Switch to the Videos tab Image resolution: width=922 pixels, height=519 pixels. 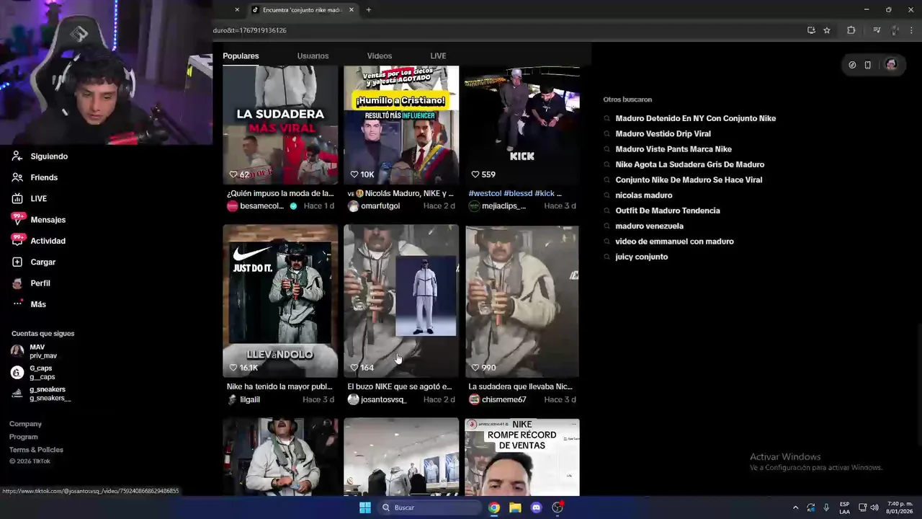click(380, 56)
